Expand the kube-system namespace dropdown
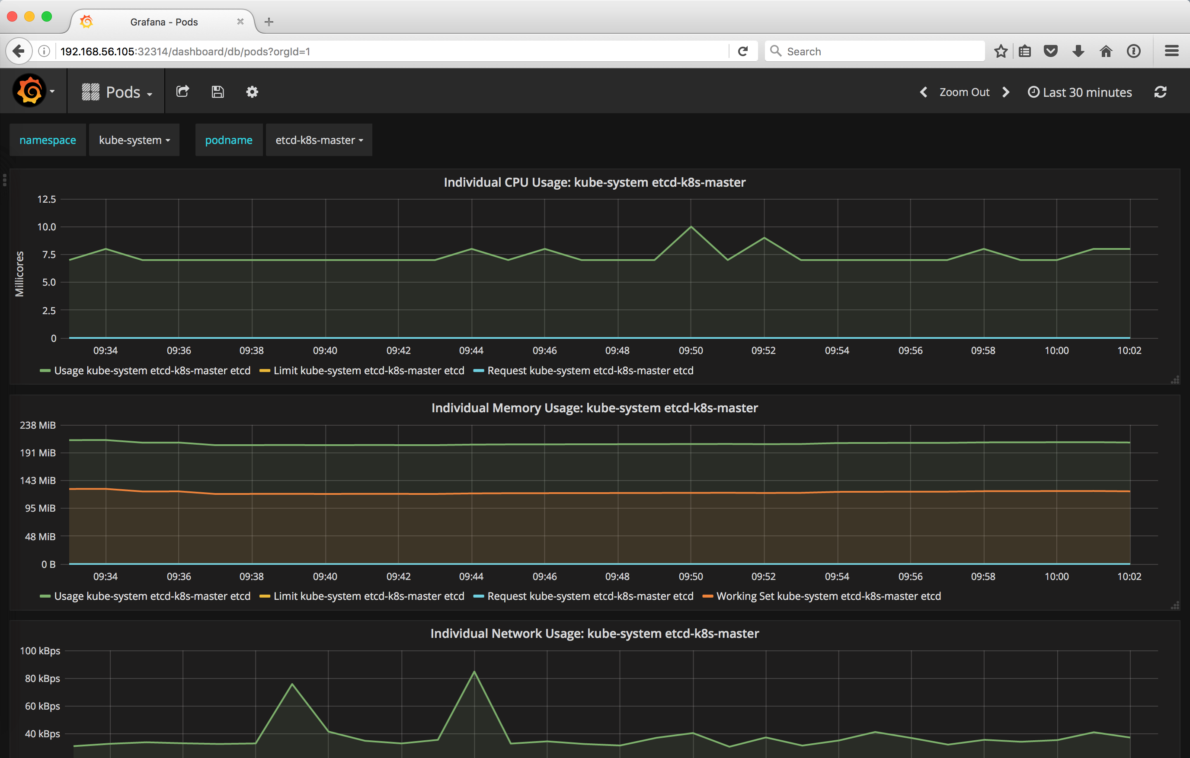Viewport: 1190px width, 758px height. click(134, 139)
